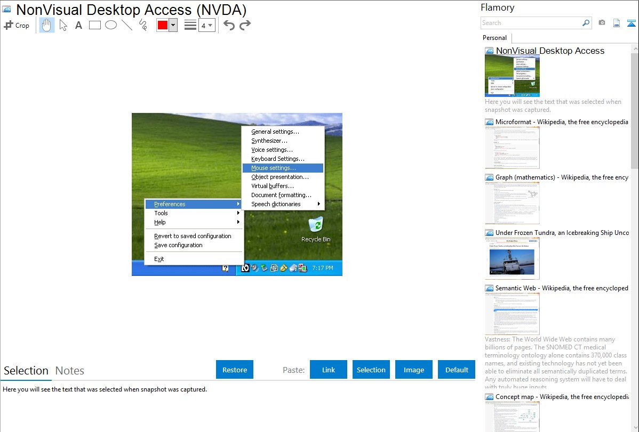
Task: Click the camera snapshot icon
Action: [x=602, y=23]
